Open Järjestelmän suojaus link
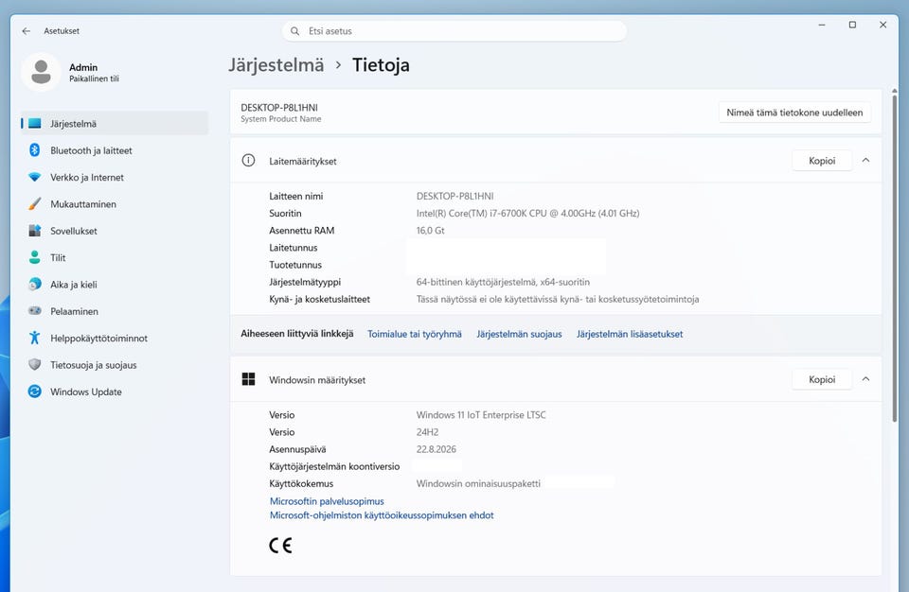Image resolution: width=909 pixels, height=592 pixels. pos(519,334)
